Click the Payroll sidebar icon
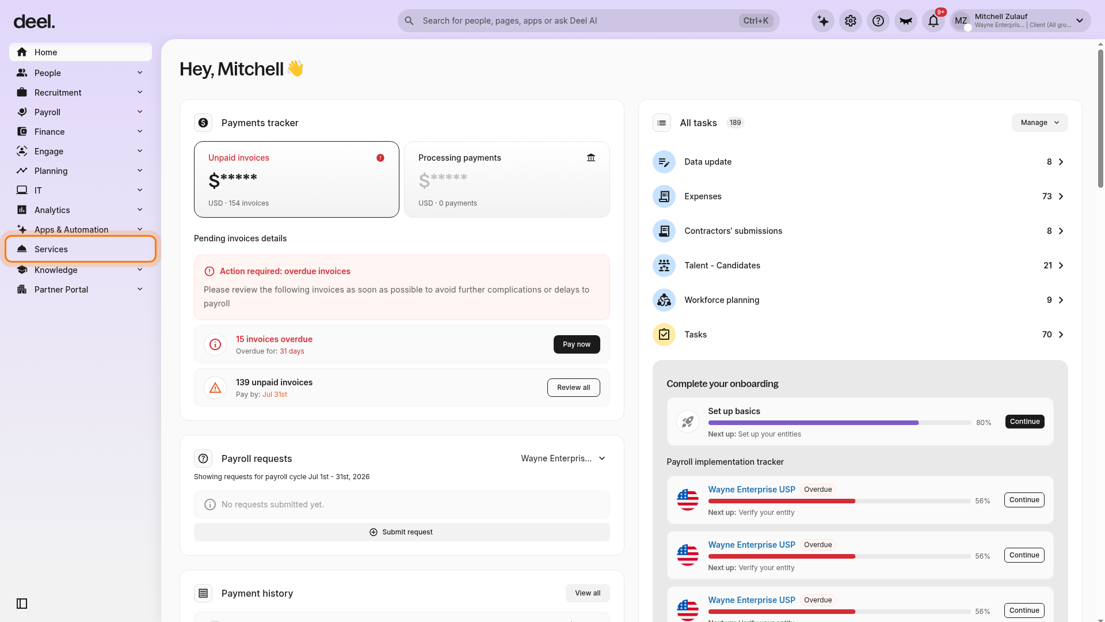 click(x=22, y=112)
